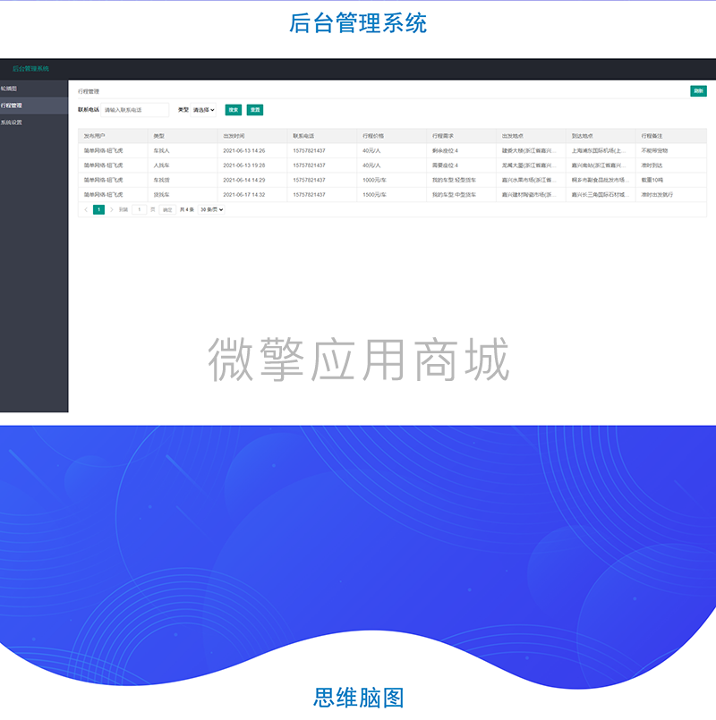This screenshot has width=716, height=720.
Task: Click the 刷新 button at top right
Action: [698, 91]
